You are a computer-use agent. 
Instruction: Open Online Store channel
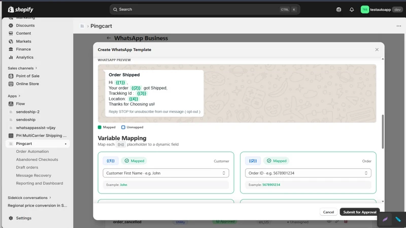coord(27,84)
